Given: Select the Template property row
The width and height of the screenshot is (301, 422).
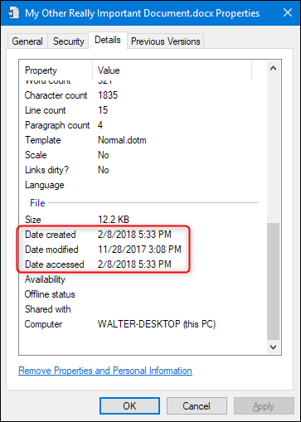Looking at the screenshot, I should tap(43, 140).
